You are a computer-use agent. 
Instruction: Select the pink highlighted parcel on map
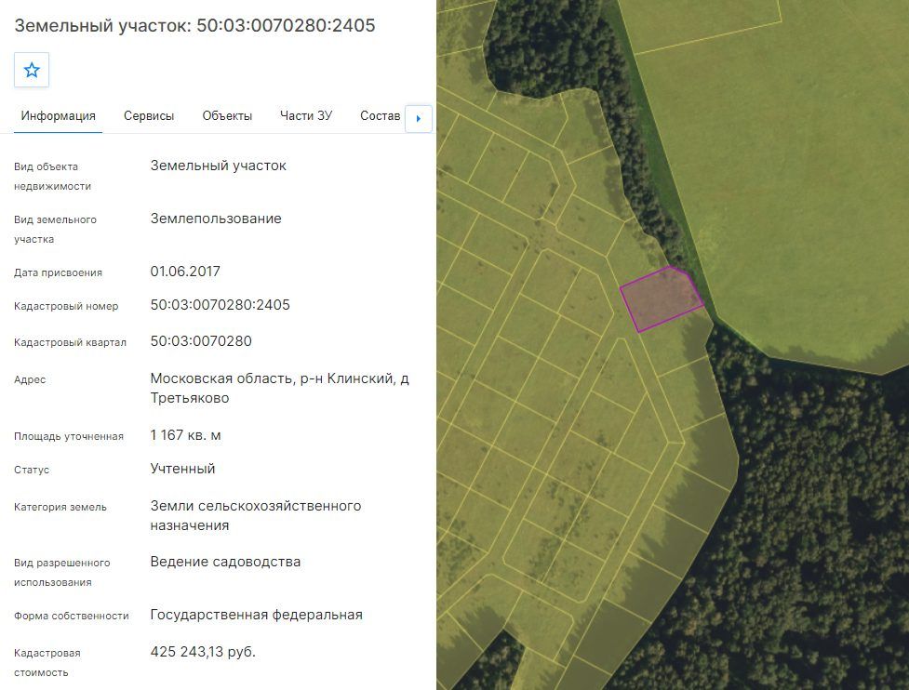[662, 299]
